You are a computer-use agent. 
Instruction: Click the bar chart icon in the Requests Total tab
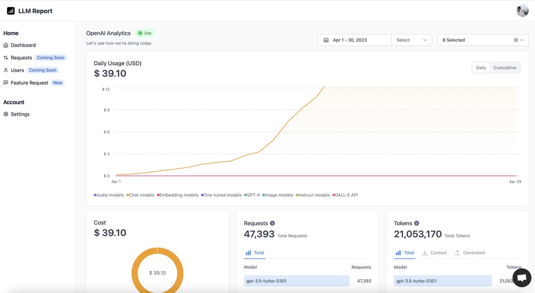[x=248, y=252]
